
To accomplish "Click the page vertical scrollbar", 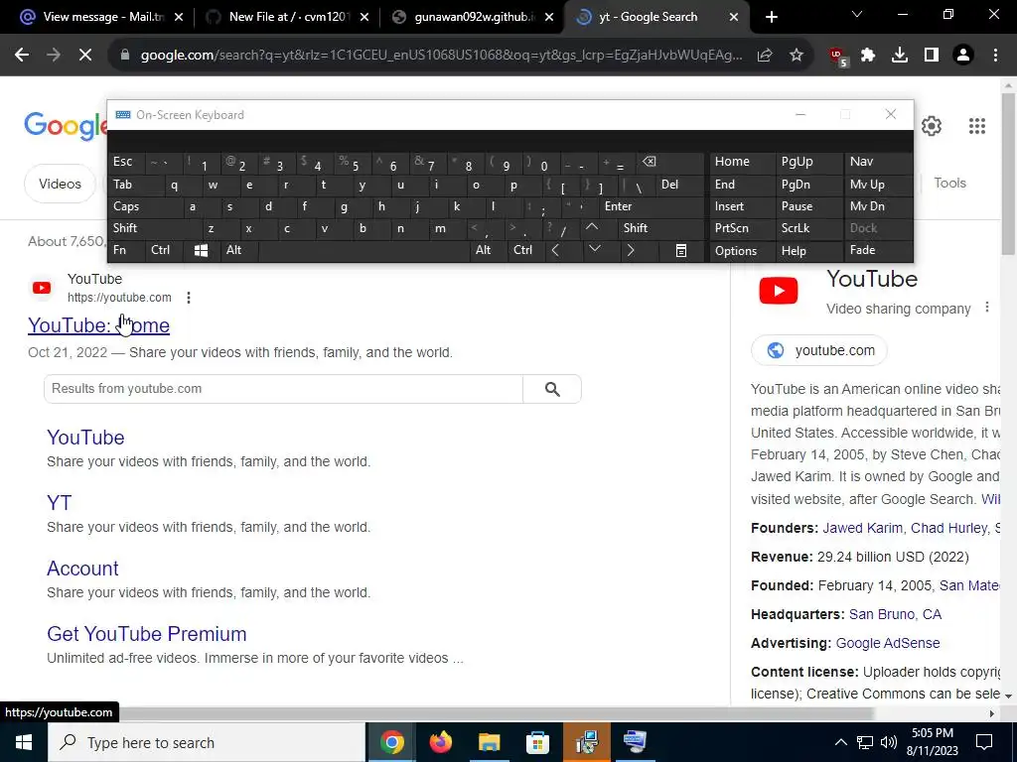I will (1009, 174).
